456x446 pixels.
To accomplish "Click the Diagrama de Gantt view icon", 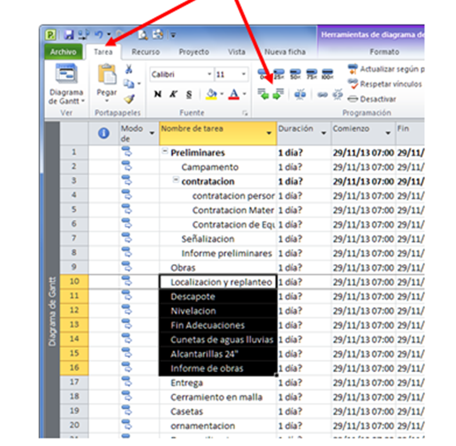I will pyautogui.click(x=67, y=74).
